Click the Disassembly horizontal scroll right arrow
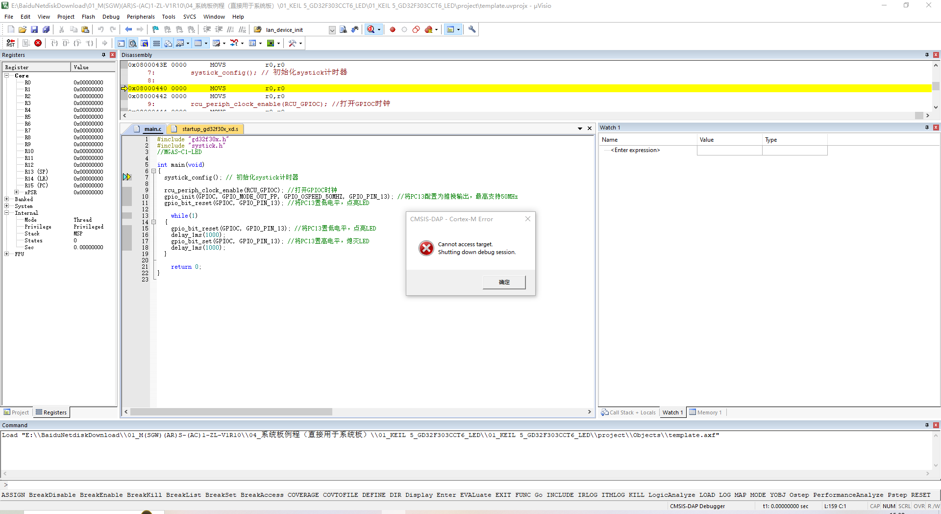 pos(927,115)
